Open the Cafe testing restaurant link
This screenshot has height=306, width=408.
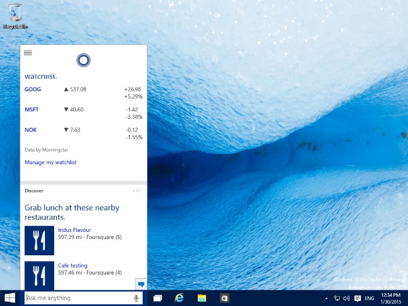click(x=73, y=265)
